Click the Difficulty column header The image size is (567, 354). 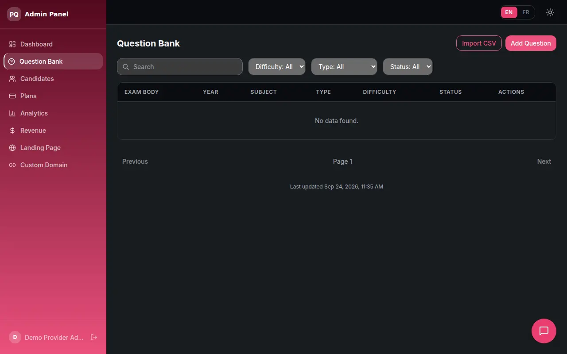(x=380, y=92)
